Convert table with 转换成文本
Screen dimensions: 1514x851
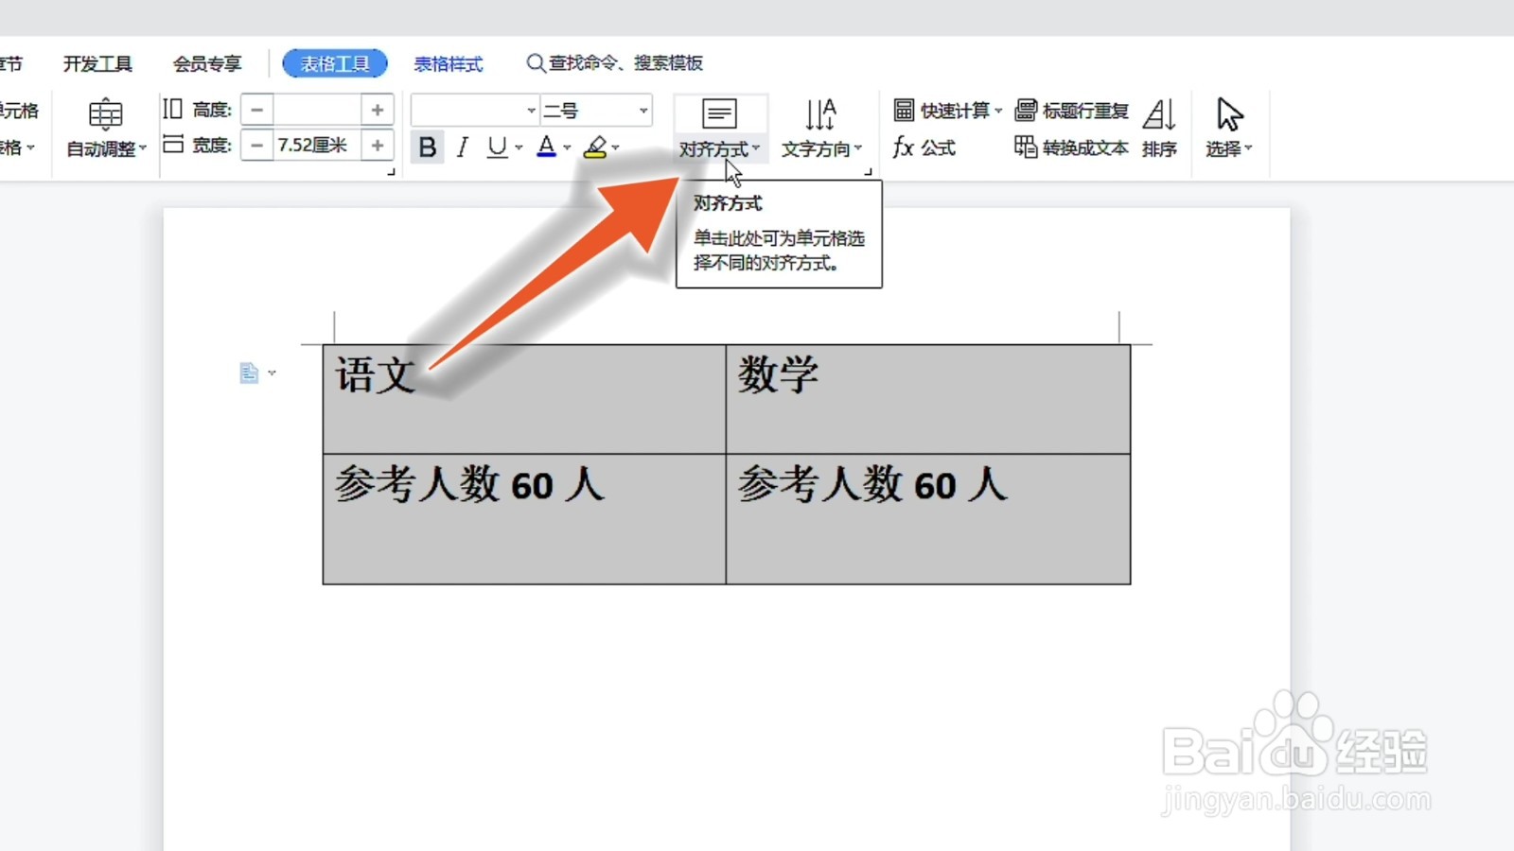(x=1071, y=148)
